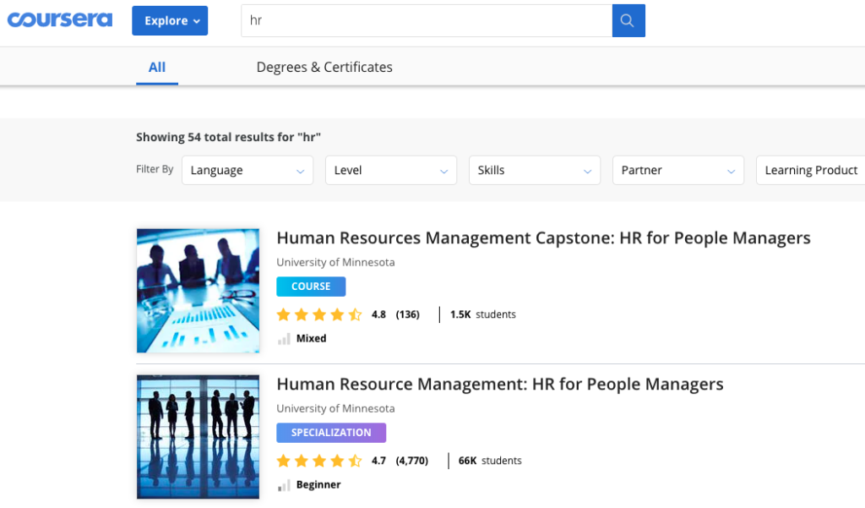Click the star rating for the Capstone course
The width and height of the screenshot is (865, 508).
click(319, 314)
